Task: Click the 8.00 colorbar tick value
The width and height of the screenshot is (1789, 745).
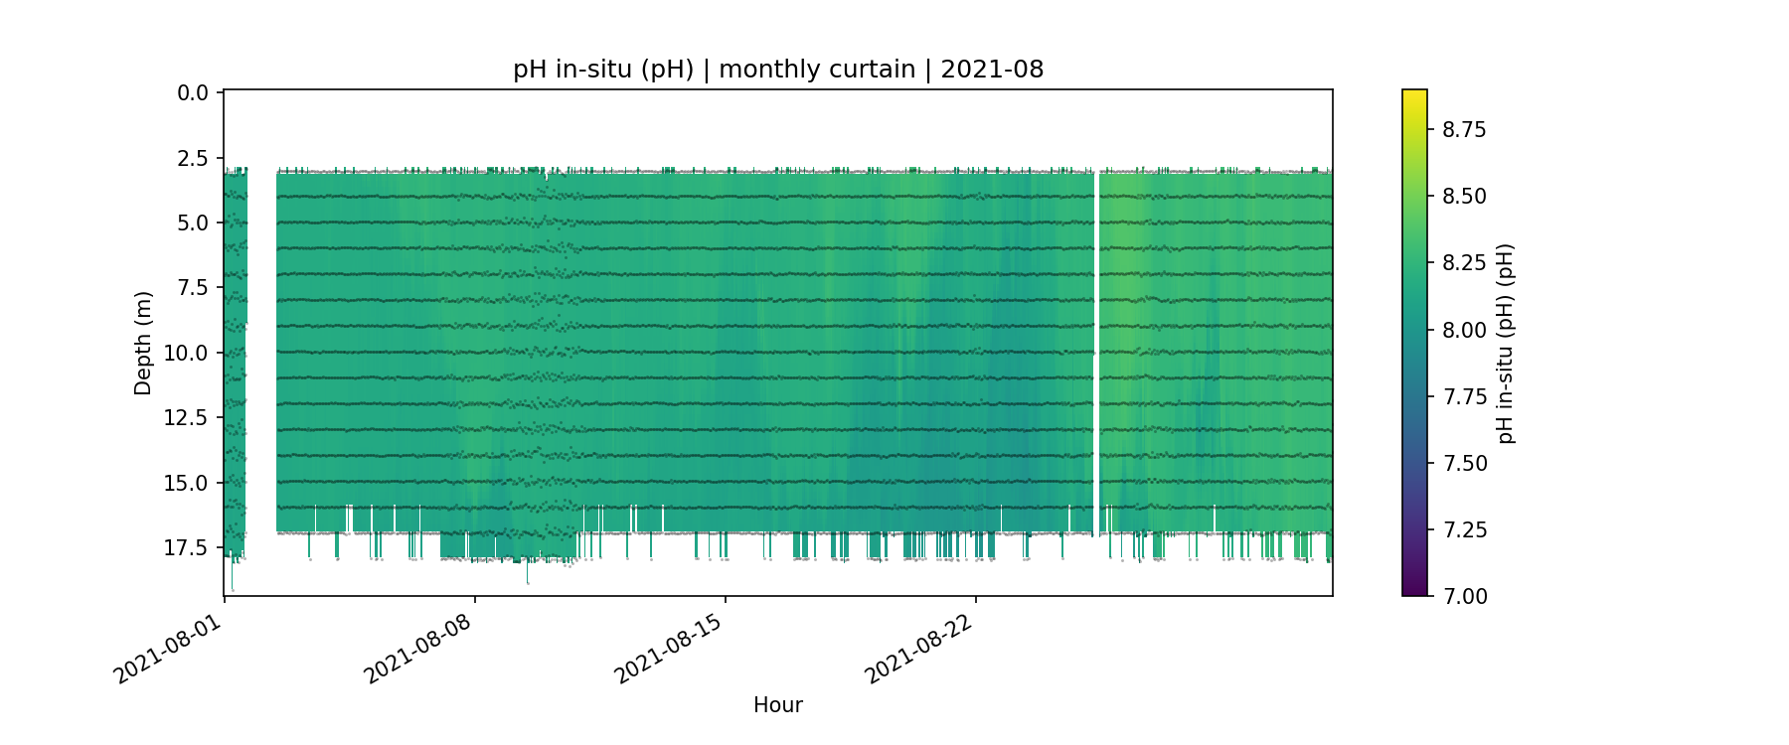Action: [1464, 330]
